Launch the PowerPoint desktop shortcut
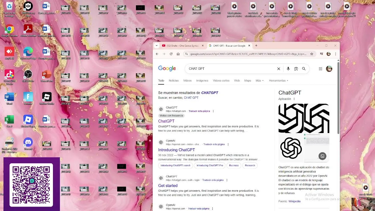The width and height of the screenshot is (375, 211). 47,76
